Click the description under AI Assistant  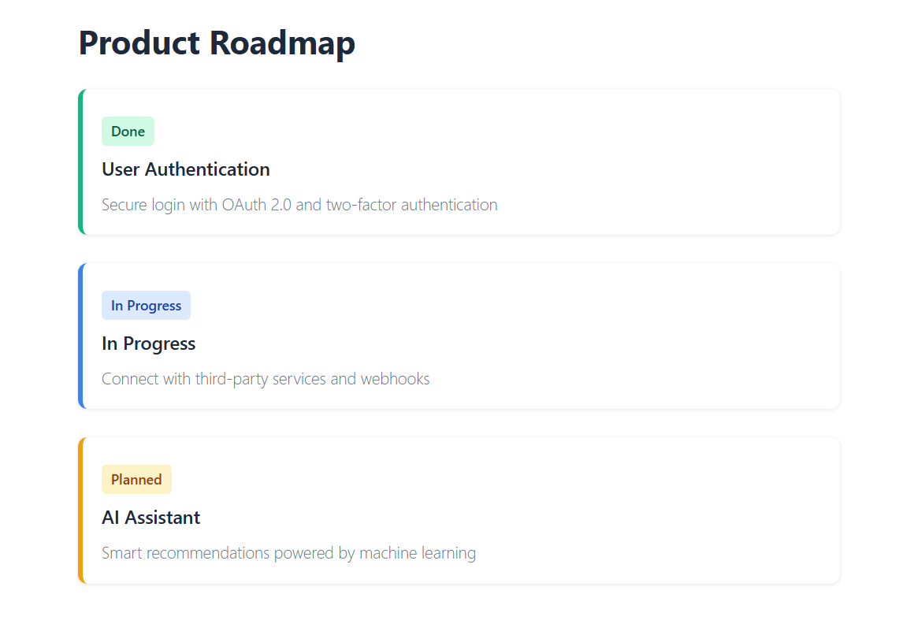click(288, 553)
